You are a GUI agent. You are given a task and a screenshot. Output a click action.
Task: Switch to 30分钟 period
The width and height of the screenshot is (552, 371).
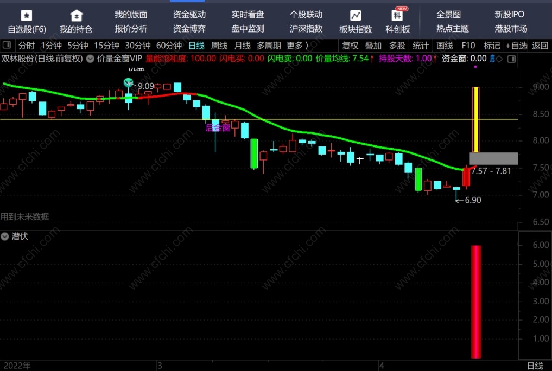tap(138, 46)
